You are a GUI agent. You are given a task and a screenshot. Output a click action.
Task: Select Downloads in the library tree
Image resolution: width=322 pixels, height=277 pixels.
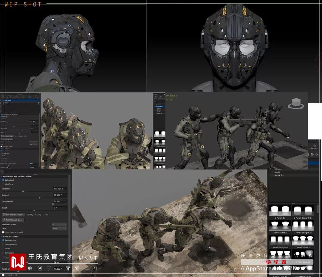158,105
